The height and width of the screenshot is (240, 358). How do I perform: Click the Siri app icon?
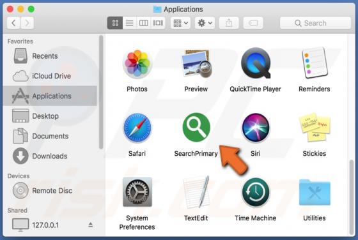click(x=256, y=128)
